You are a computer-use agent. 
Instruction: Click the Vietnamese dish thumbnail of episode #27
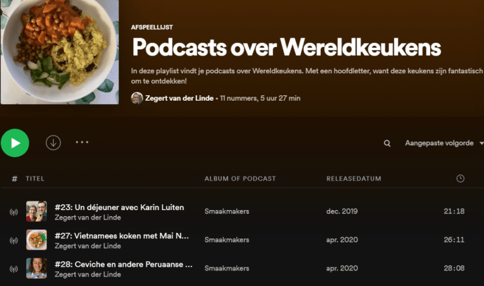pos(36,240)
